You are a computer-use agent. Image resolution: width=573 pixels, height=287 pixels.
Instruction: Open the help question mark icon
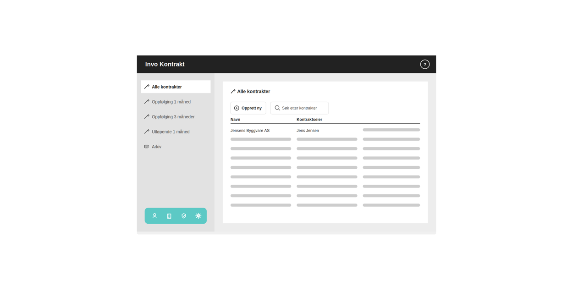(424, 65)
